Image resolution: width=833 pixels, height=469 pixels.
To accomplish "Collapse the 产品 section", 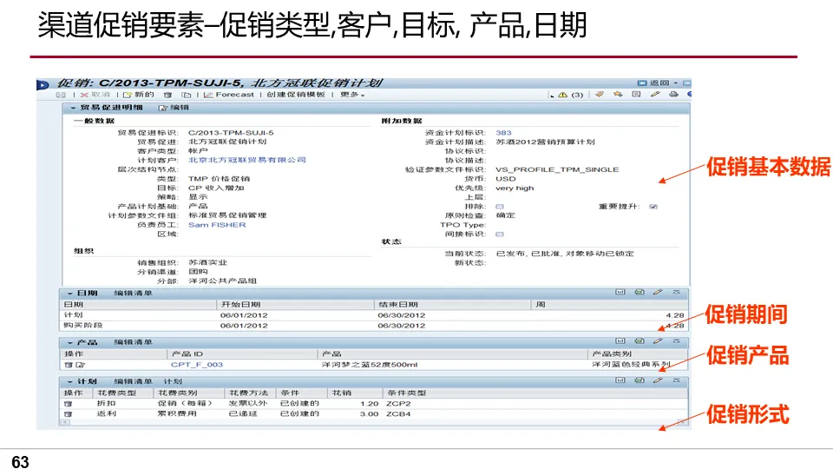I will pos(69,342).
